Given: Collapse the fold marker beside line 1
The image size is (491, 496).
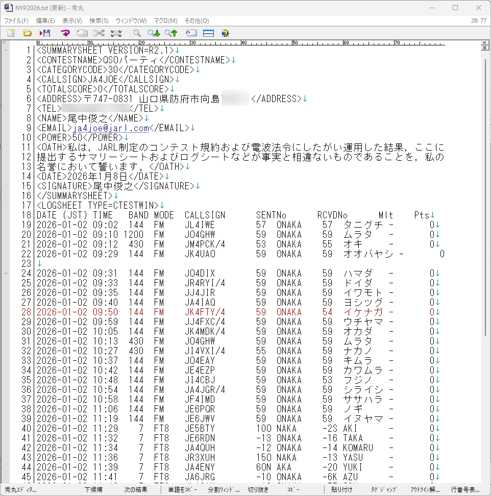Looking at the screenshot, I should click(x=6, y=51).
